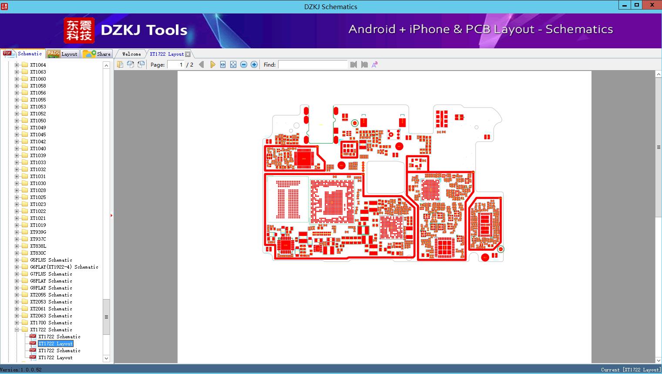This screenshot has width=662, height=374.
Task: Switch to the PADS Layout tab
Action: [x=62, y=54]
